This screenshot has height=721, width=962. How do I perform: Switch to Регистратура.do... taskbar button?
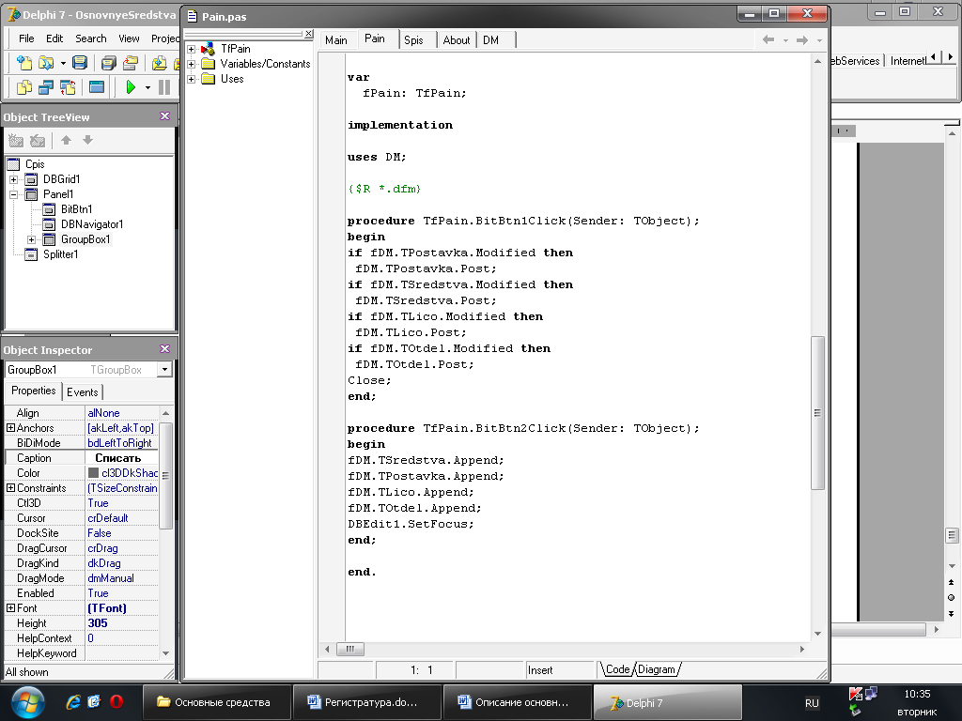coord(367,702)
